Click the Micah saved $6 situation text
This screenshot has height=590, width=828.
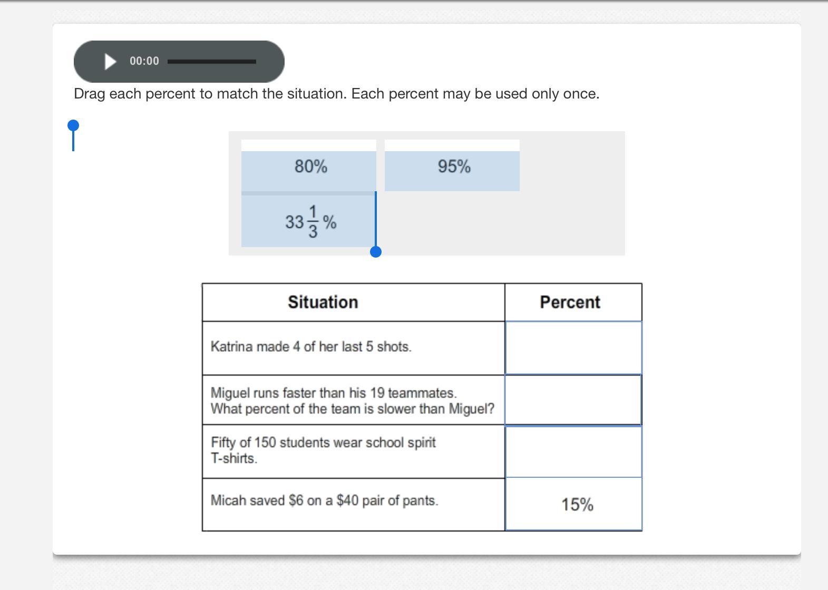[324, 500]
